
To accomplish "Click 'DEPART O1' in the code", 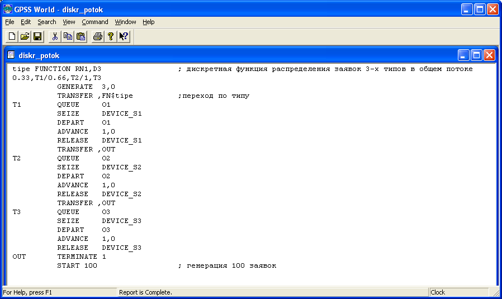I will pos(83,122).
